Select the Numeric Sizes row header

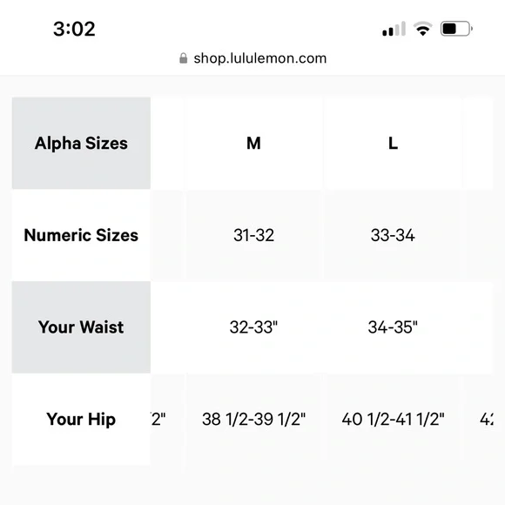click(81, 235)
